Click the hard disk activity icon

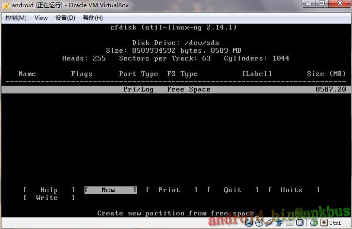pos(249,223)
